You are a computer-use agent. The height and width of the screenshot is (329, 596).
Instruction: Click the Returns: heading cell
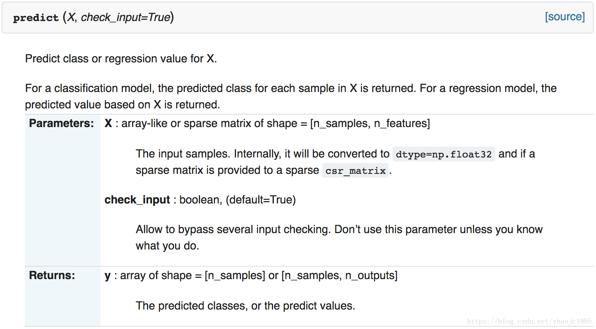point(63,296)
